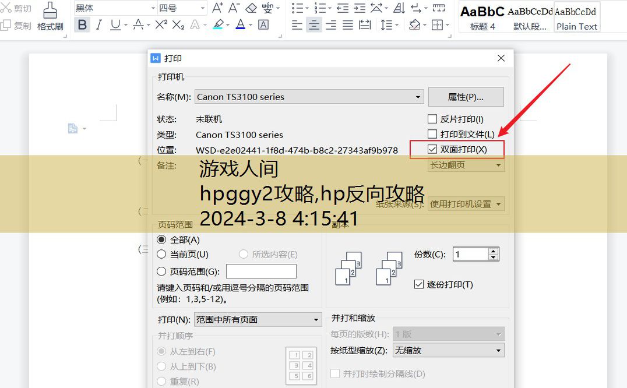The width and height of the screenshot is (627, 388).
Task: Apply Subscript formatting
Action: click(x=178, y=25)
